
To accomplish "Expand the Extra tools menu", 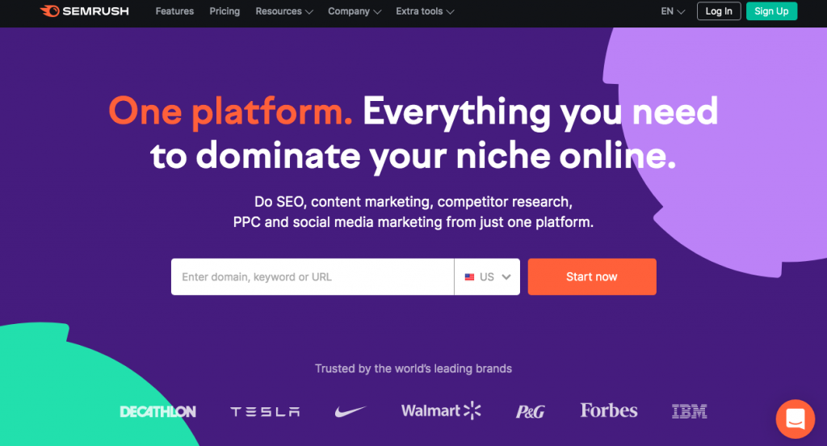I will [x=425, y=11].
